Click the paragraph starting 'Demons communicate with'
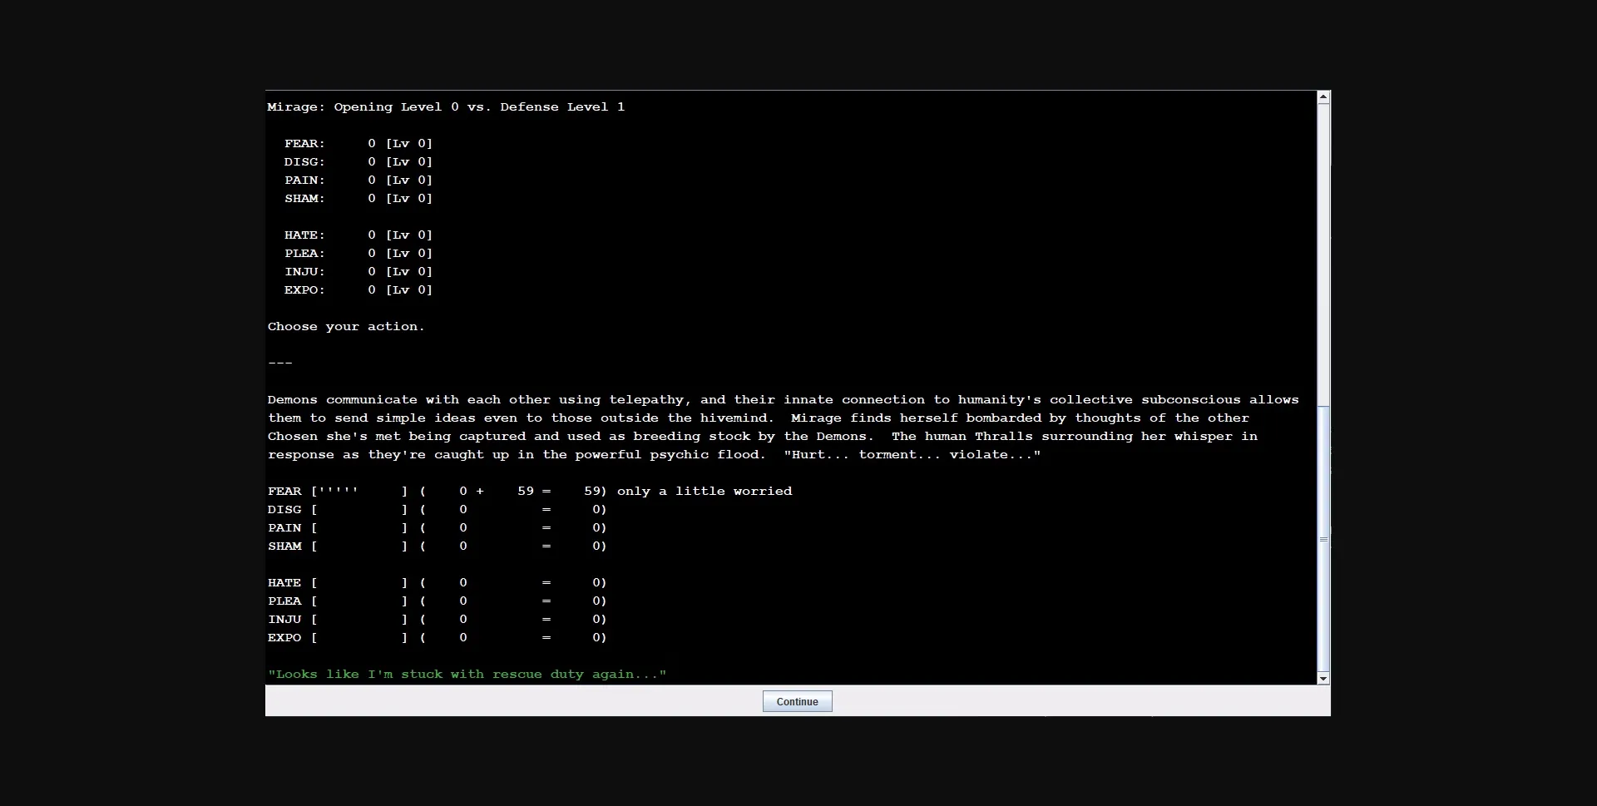 [x=782, y=428]
